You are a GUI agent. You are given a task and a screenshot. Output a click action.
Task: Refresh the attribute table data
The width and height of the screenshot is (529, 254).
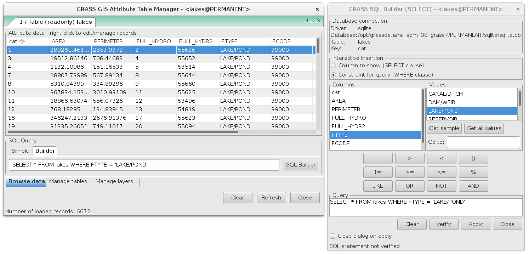point(271,198)
